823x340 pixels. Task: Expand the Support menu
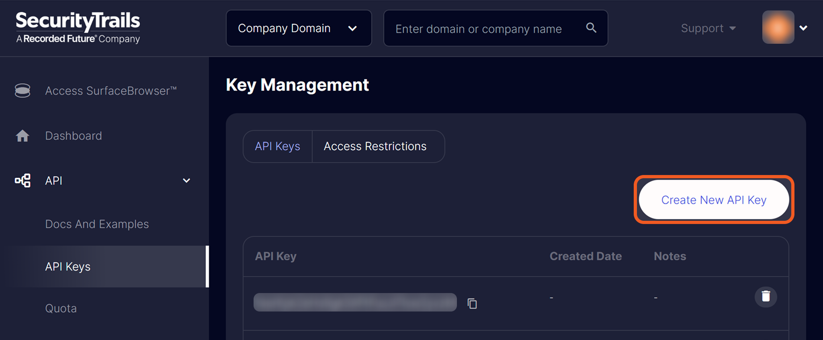[x=708, y=28]
